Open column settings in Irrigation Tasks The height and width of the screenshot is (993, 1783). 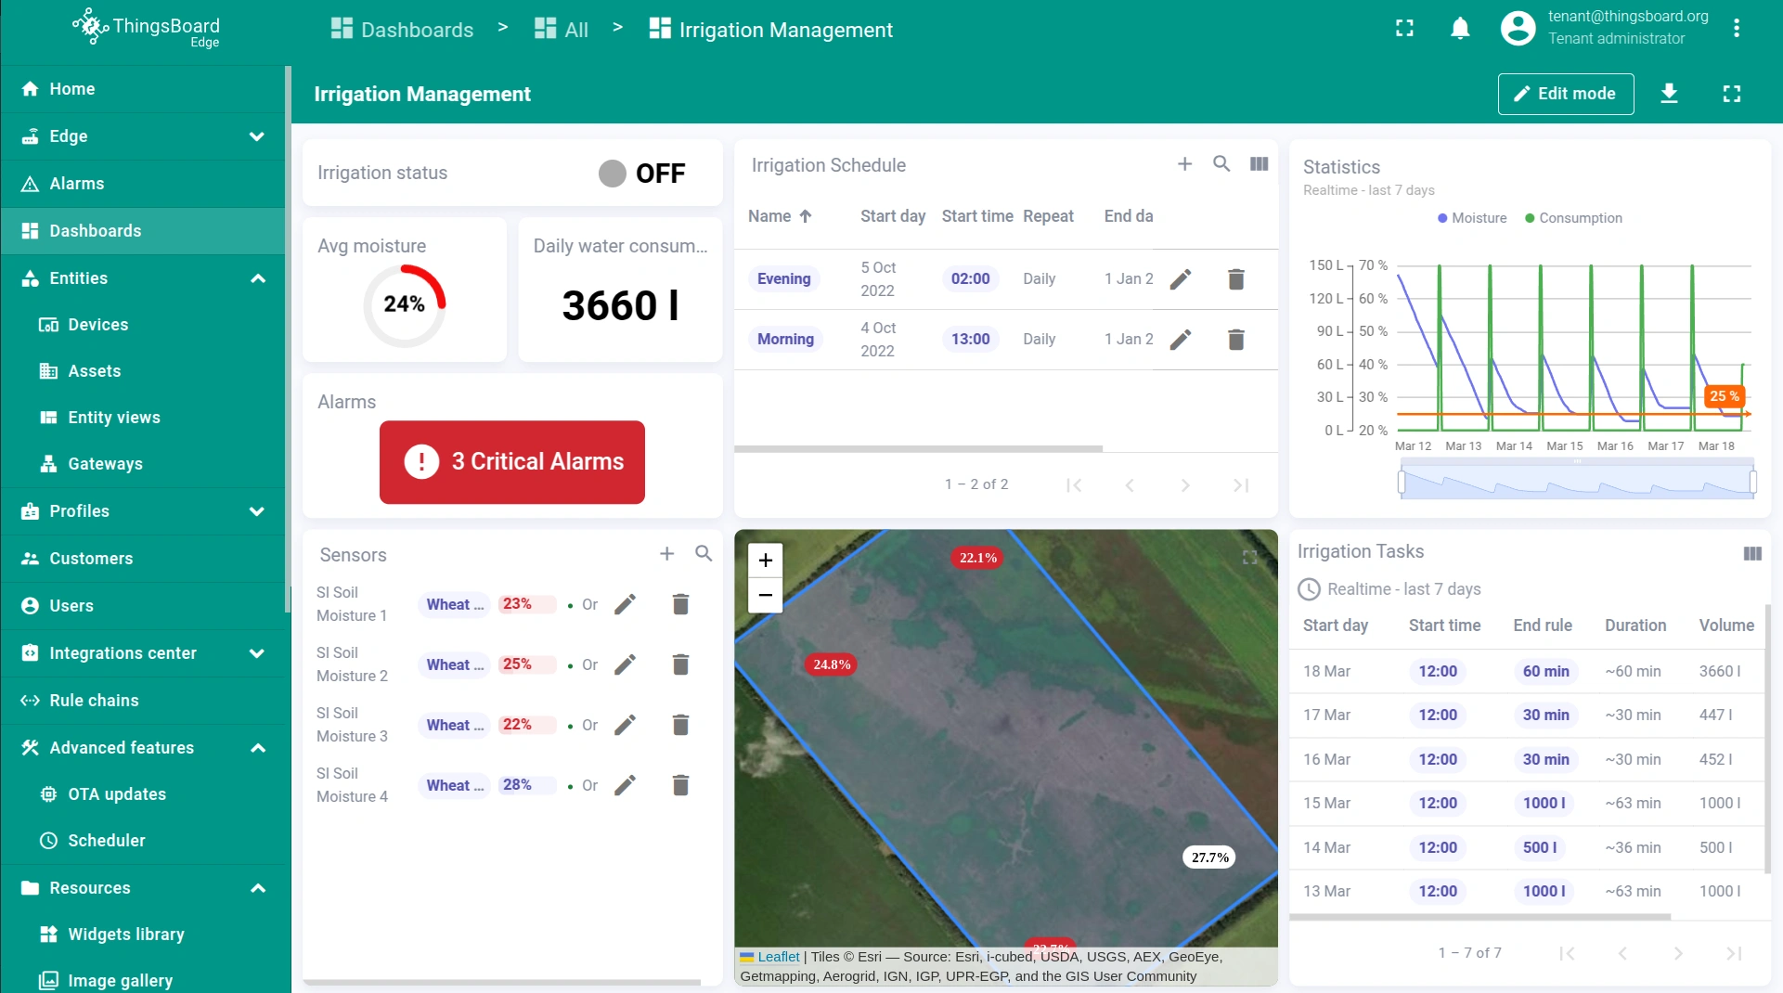pyautogui.click(x=1751, y=554)
